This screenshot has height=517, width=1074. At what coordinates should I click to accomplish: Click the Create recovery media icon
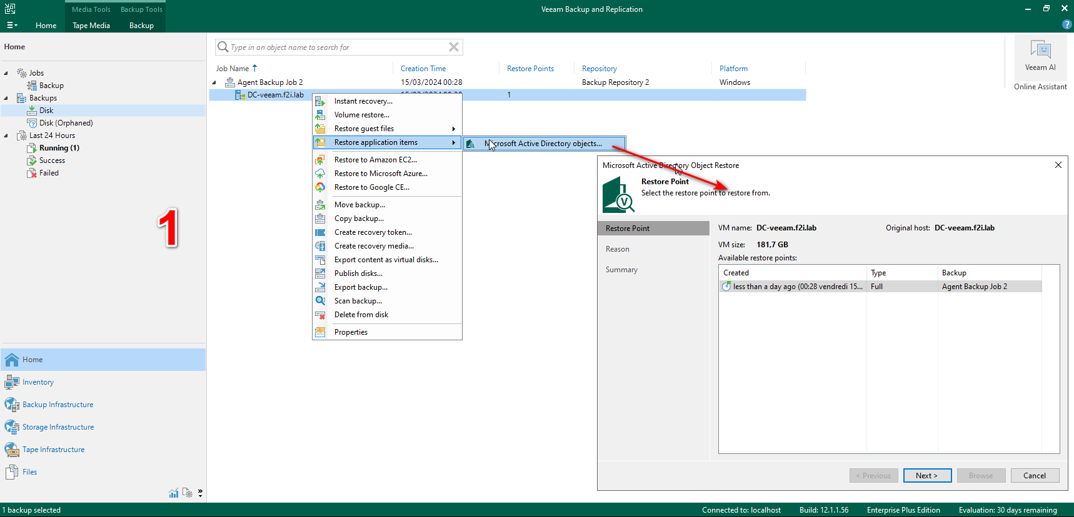(320, 246)
